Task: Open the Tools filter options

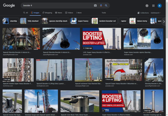Action: tap(104, 13)
